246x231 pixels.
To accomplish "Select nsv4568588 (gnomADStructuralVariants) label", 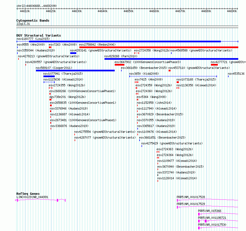I will (x=201, y=50).
